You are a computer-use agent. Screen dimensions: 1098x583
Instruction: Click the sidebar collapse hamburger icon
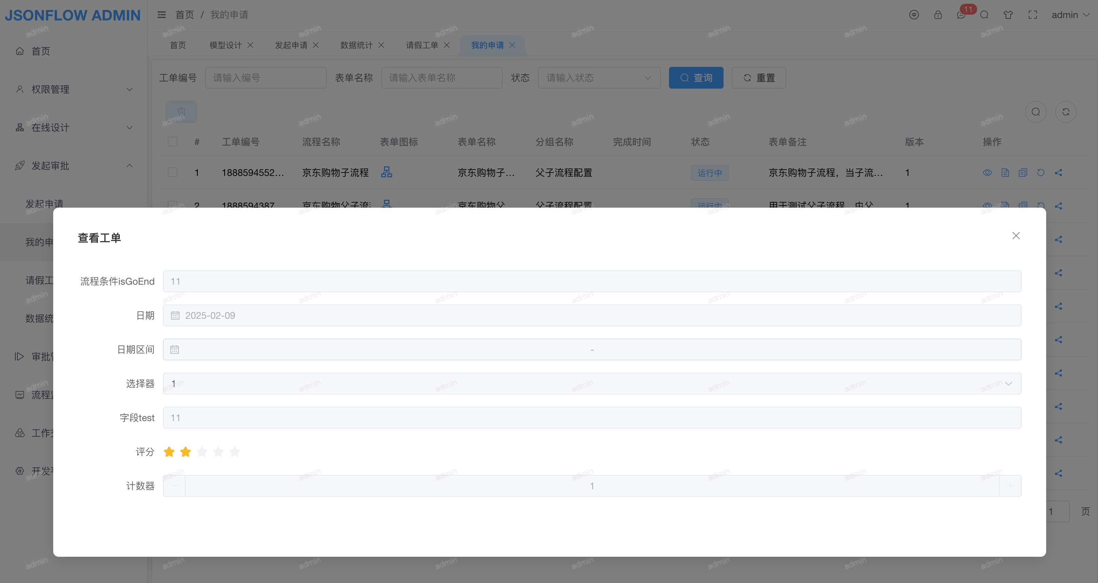tap(161, 15)
